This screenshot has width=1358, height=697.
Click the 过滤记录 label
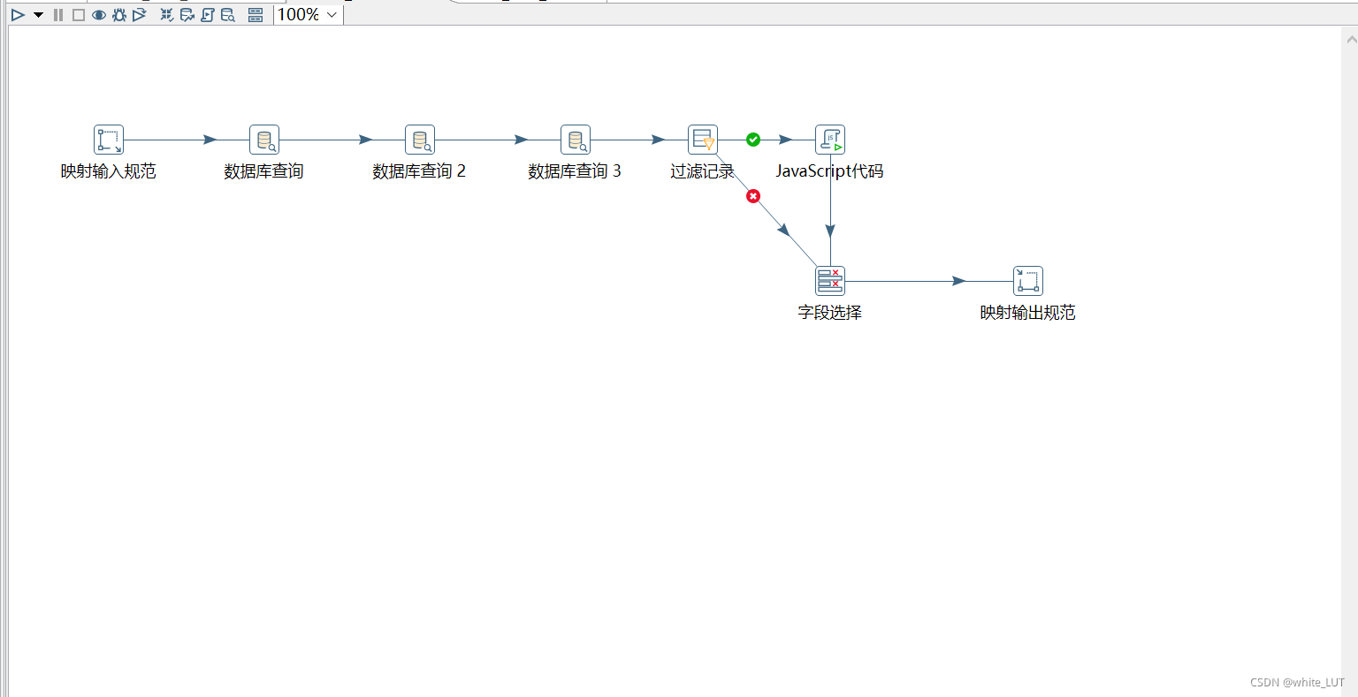(703, 171)
